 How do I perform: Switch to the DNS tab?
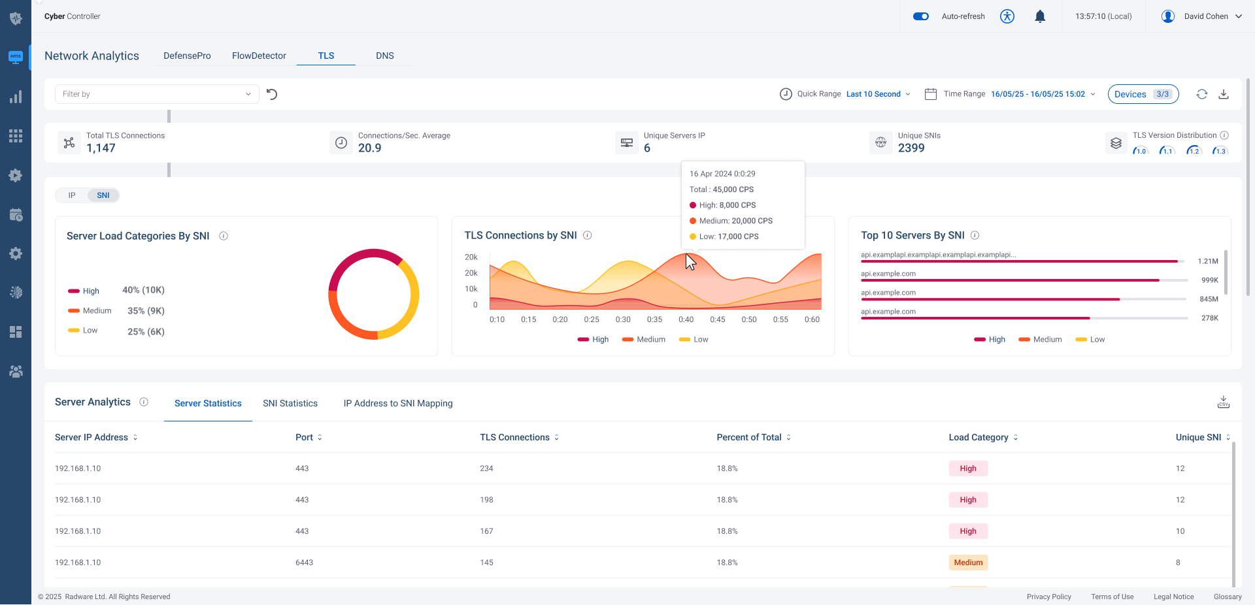(384, 56)
